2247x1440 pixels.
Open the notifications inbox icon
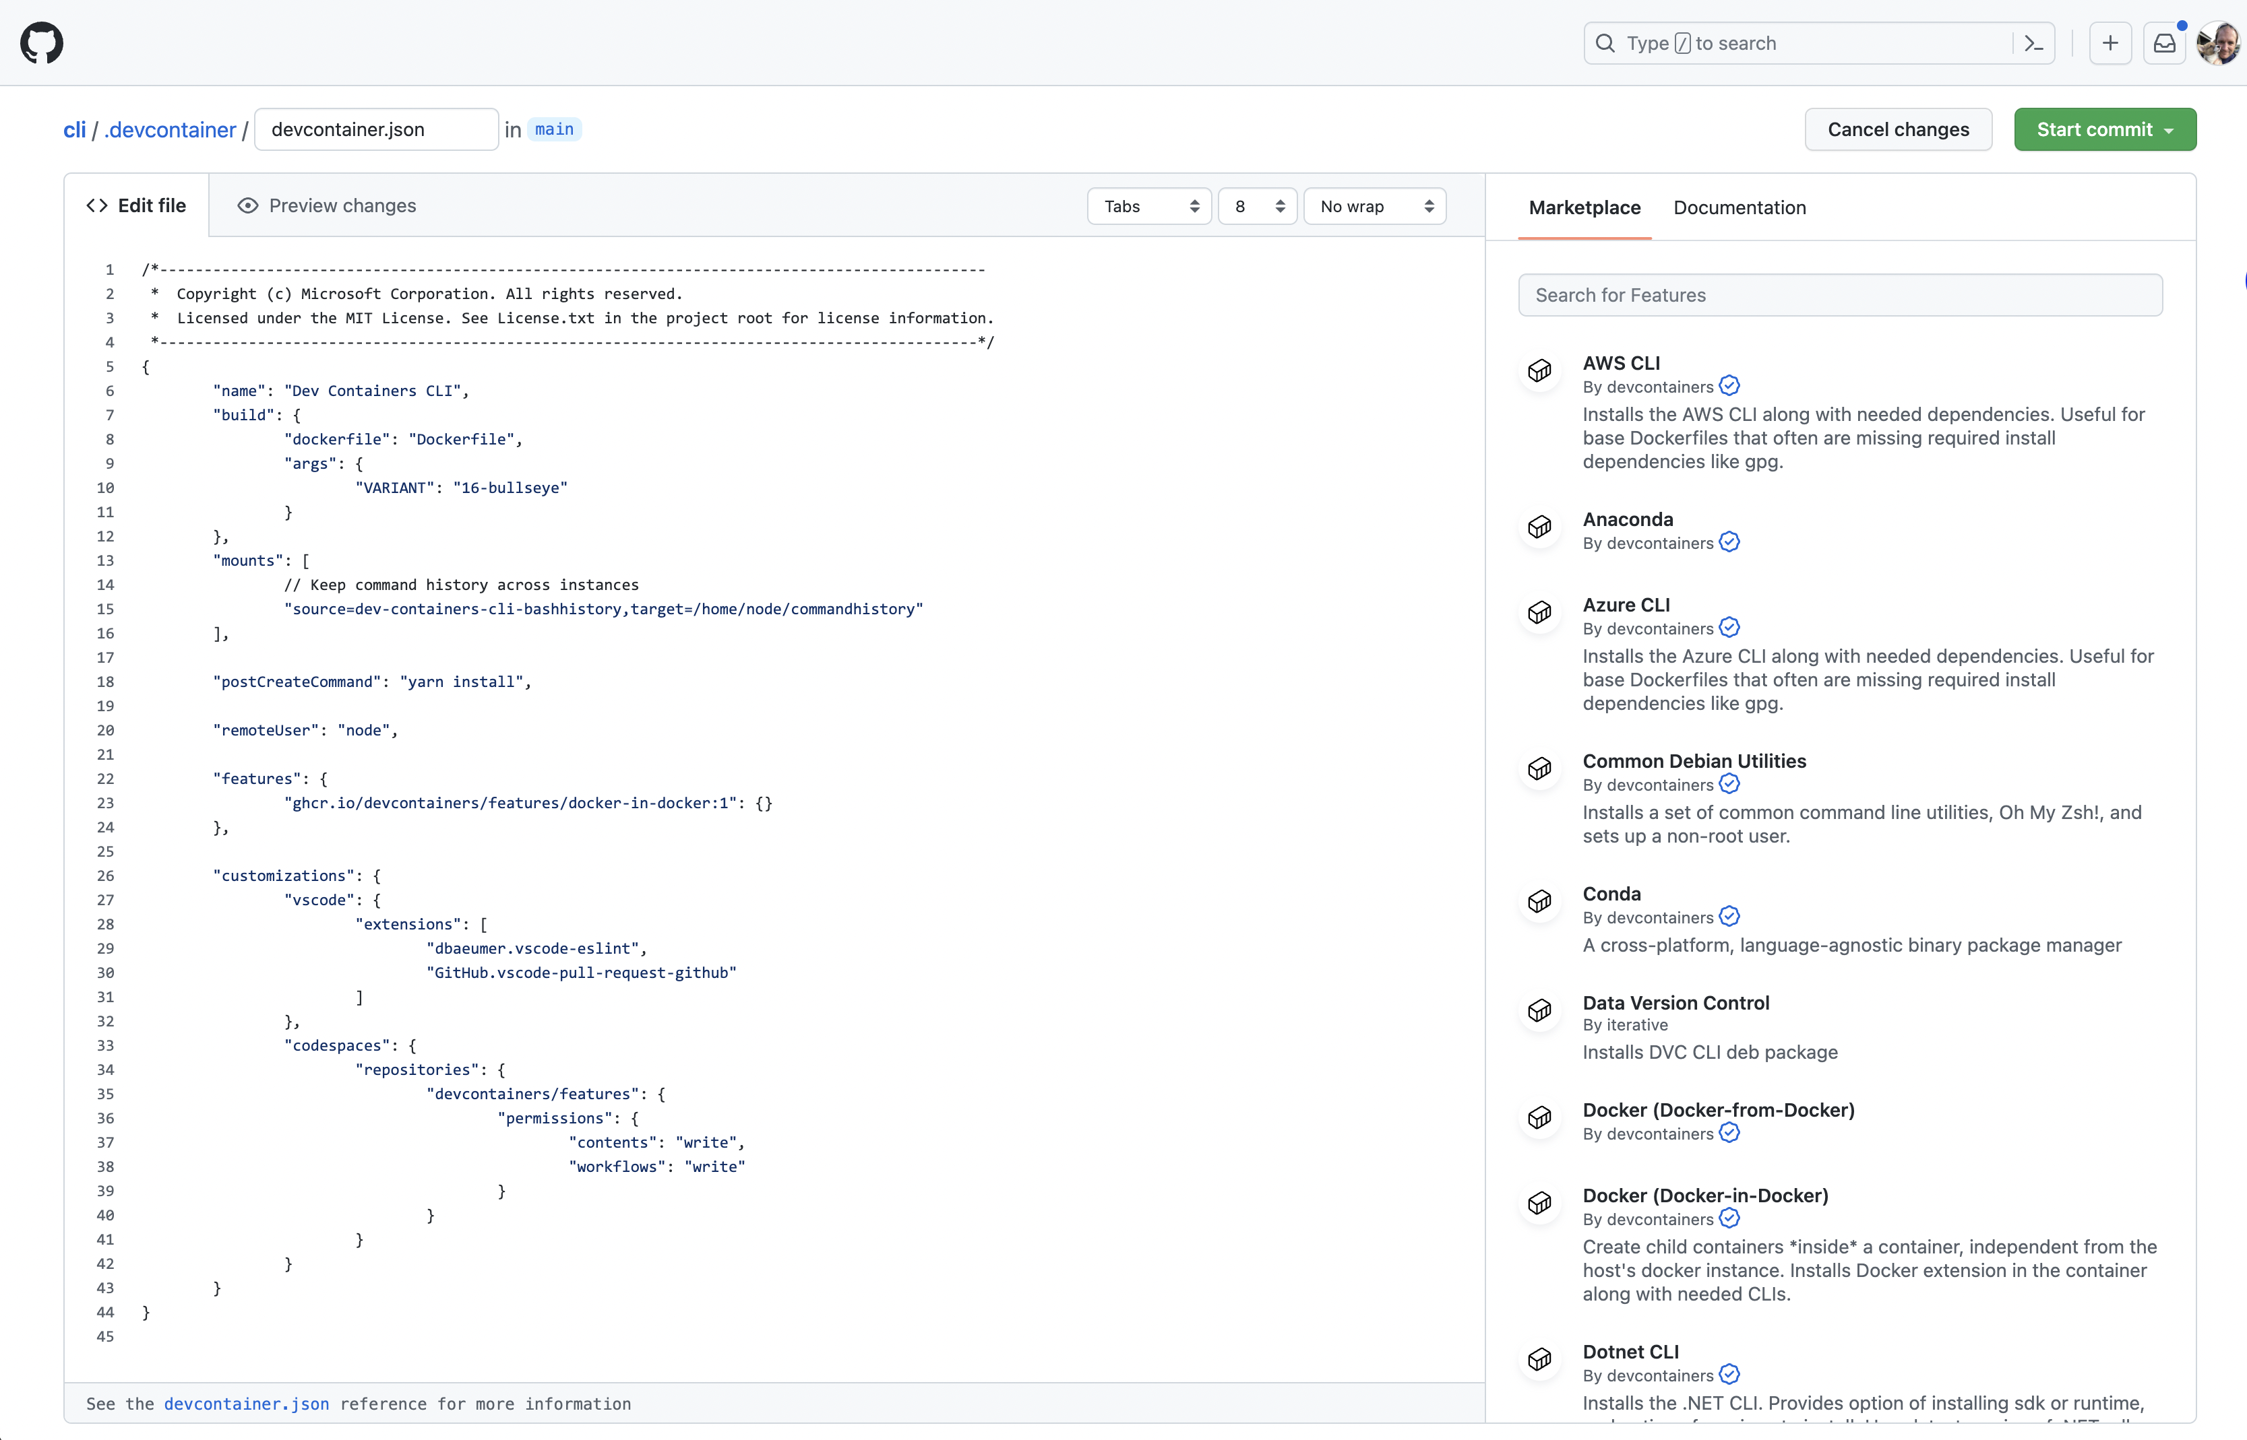click(x=2165, y=42)
